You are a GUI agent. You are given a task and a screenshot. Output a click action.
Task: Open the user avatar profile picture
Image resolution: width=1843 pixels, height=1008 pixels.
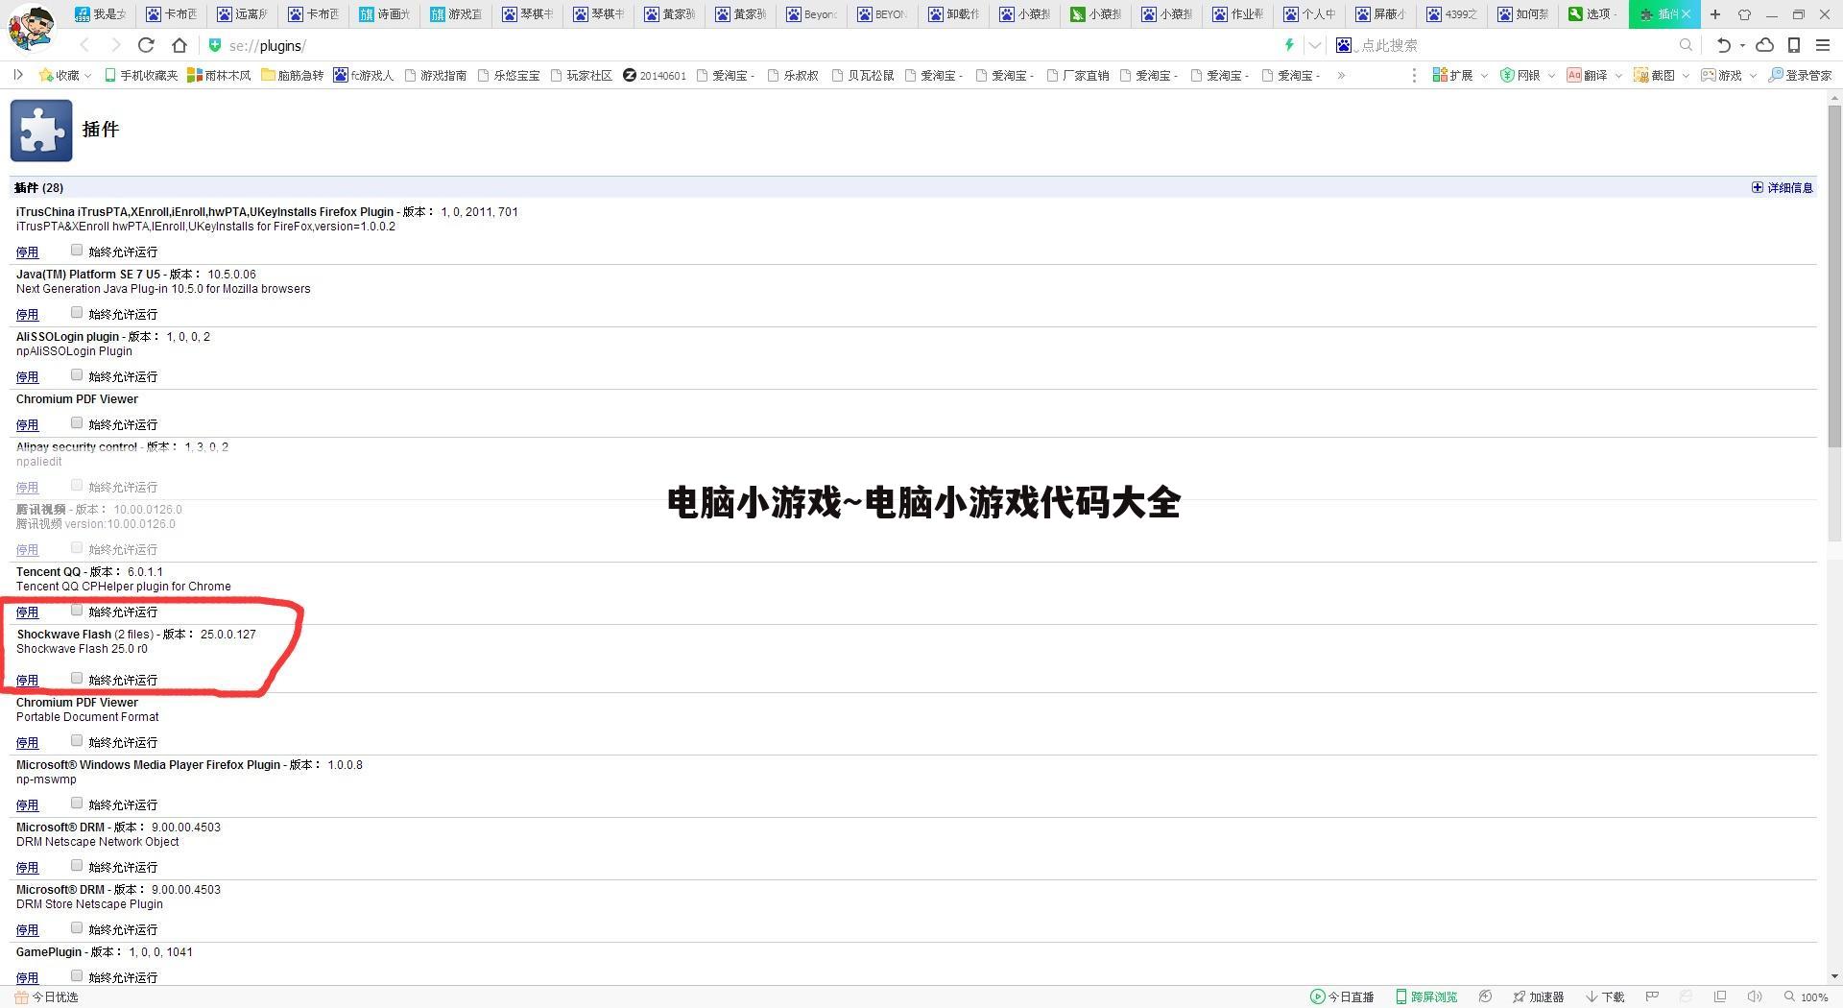click(x=31, y=27)
